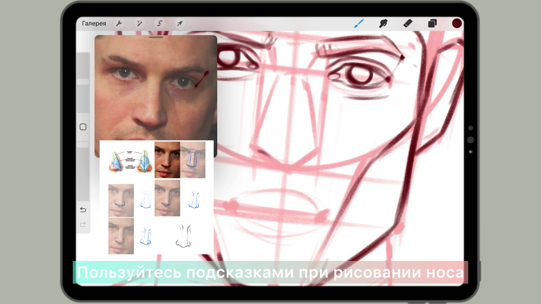The height and width of the screenshot is (304, 541).
Task: Open the dark red color swatch
Action: tap(457, 23)
